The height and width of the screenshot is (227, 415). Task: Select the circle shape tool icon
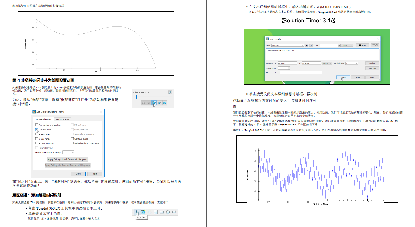click(x=168, y=212)
